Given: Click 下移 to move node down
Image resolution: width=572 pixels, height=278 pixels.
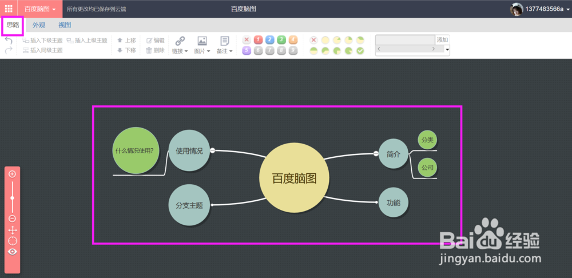Looking at the screenshot, I should [126, 50].
